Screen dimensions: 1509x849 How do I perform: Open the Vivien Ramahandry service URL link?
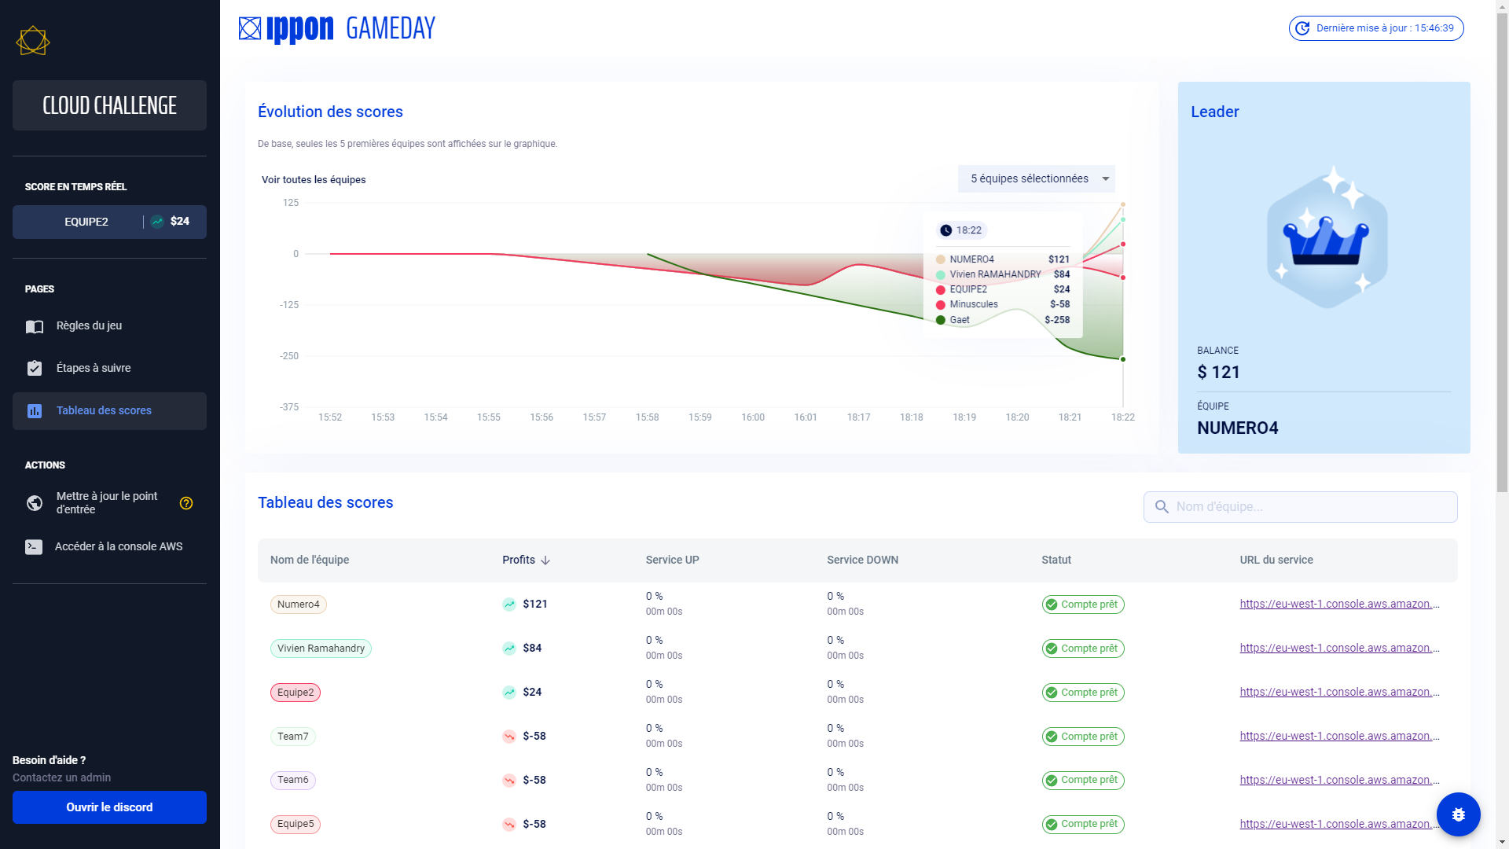[x=1340, y=648]
